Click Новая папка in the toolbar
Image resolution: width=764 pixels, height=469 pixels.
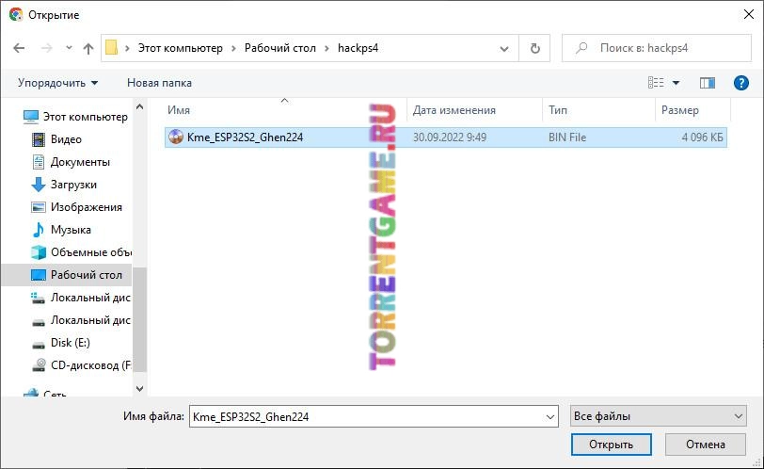click(x=159, y=83)
